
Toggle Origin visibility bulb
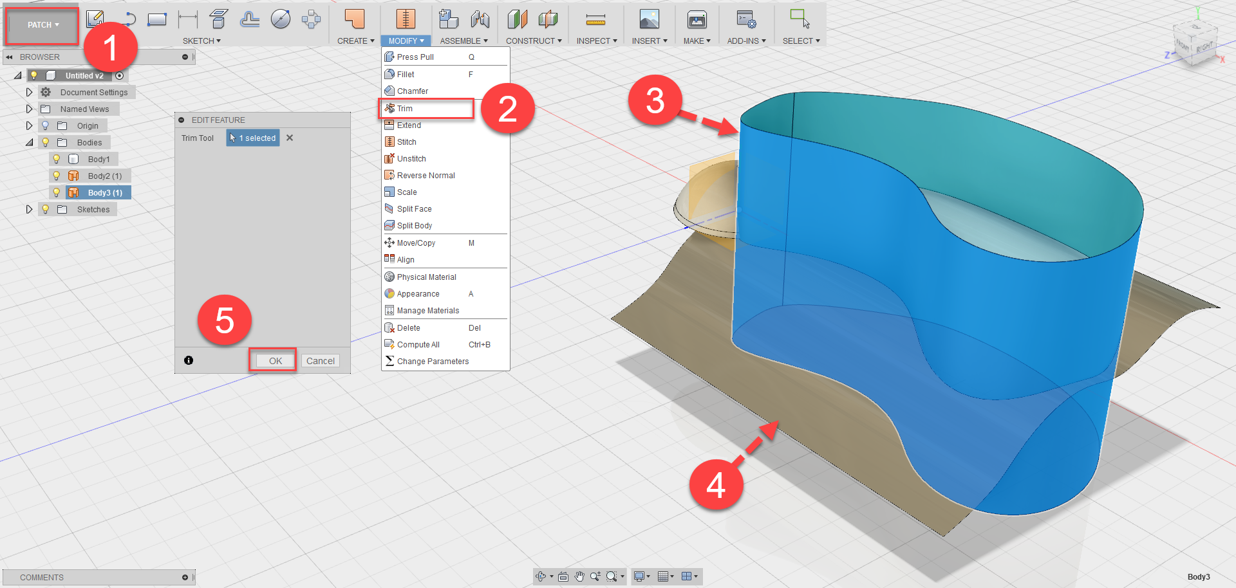pyautogui.click(x=44, y=125)
